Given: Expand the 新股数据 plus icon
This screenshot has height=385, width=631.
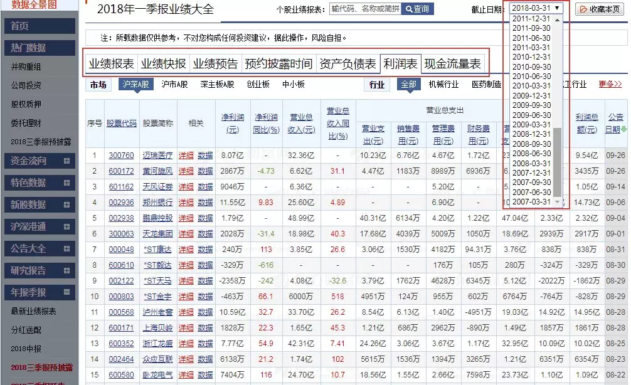Looking at the screenshot, I should [x=66, y=205].
